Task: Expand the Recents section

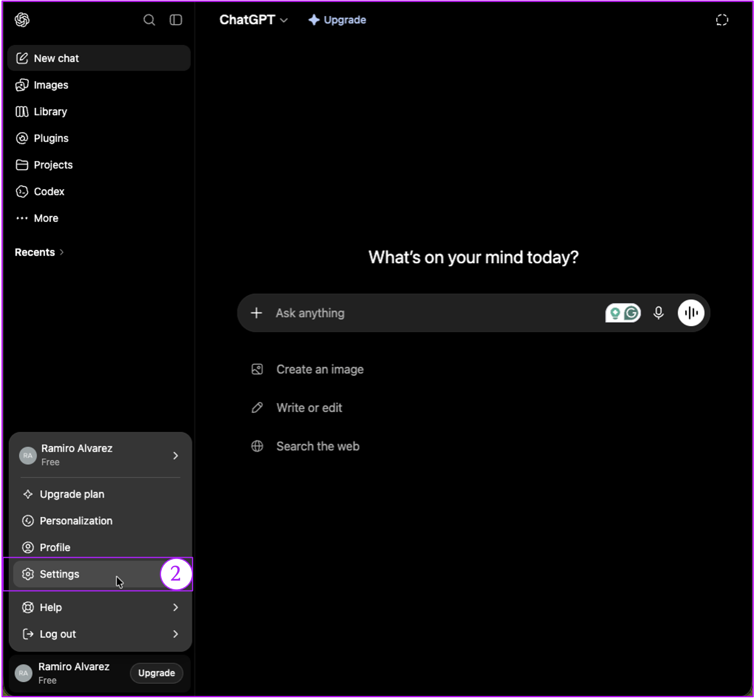Action: click(39, 252)
